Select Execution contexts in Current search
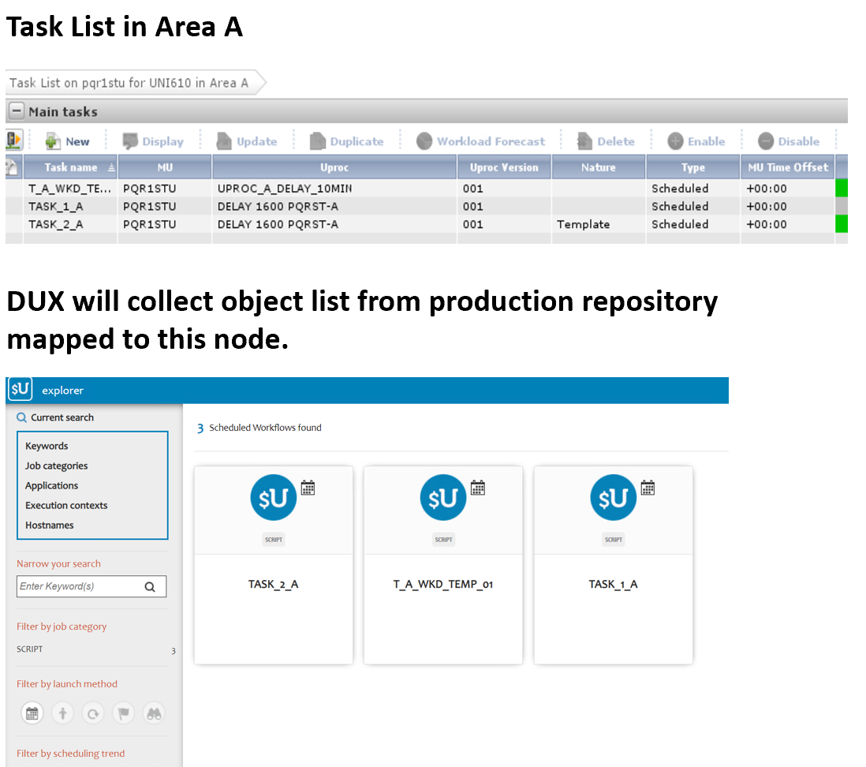866x767 pixels. [66, 505]
